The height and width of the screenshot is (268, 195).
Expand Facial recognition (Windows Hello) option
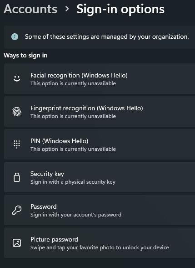[100, 79]
